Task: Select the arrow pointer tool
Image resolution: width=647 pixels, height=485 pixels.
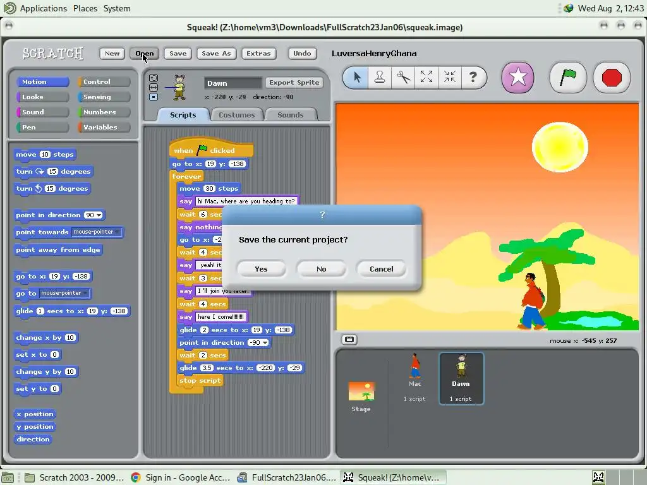Action: click(x=357, y=77)
